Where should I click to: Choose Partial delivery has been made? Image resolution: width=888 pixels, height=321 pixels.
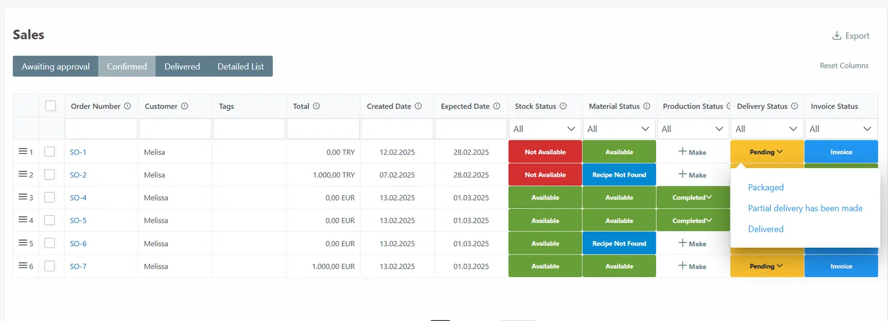[x=805, y=208]
